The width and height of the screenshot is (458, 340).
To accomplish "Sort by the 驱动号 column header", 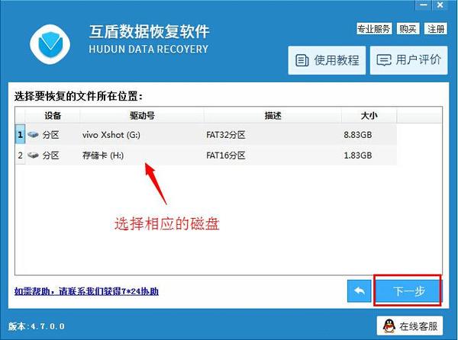I will pyautogui.click(x=142, y=115).
